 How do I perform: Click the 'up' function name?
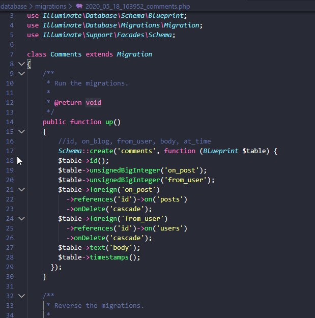pyautogui.click(x=109, y=122)
